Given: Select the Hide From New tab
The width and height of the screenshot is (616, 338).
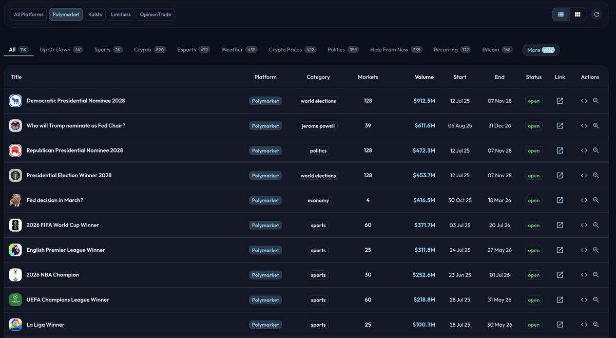Looking at the screenshot, I should pos(396,50).
